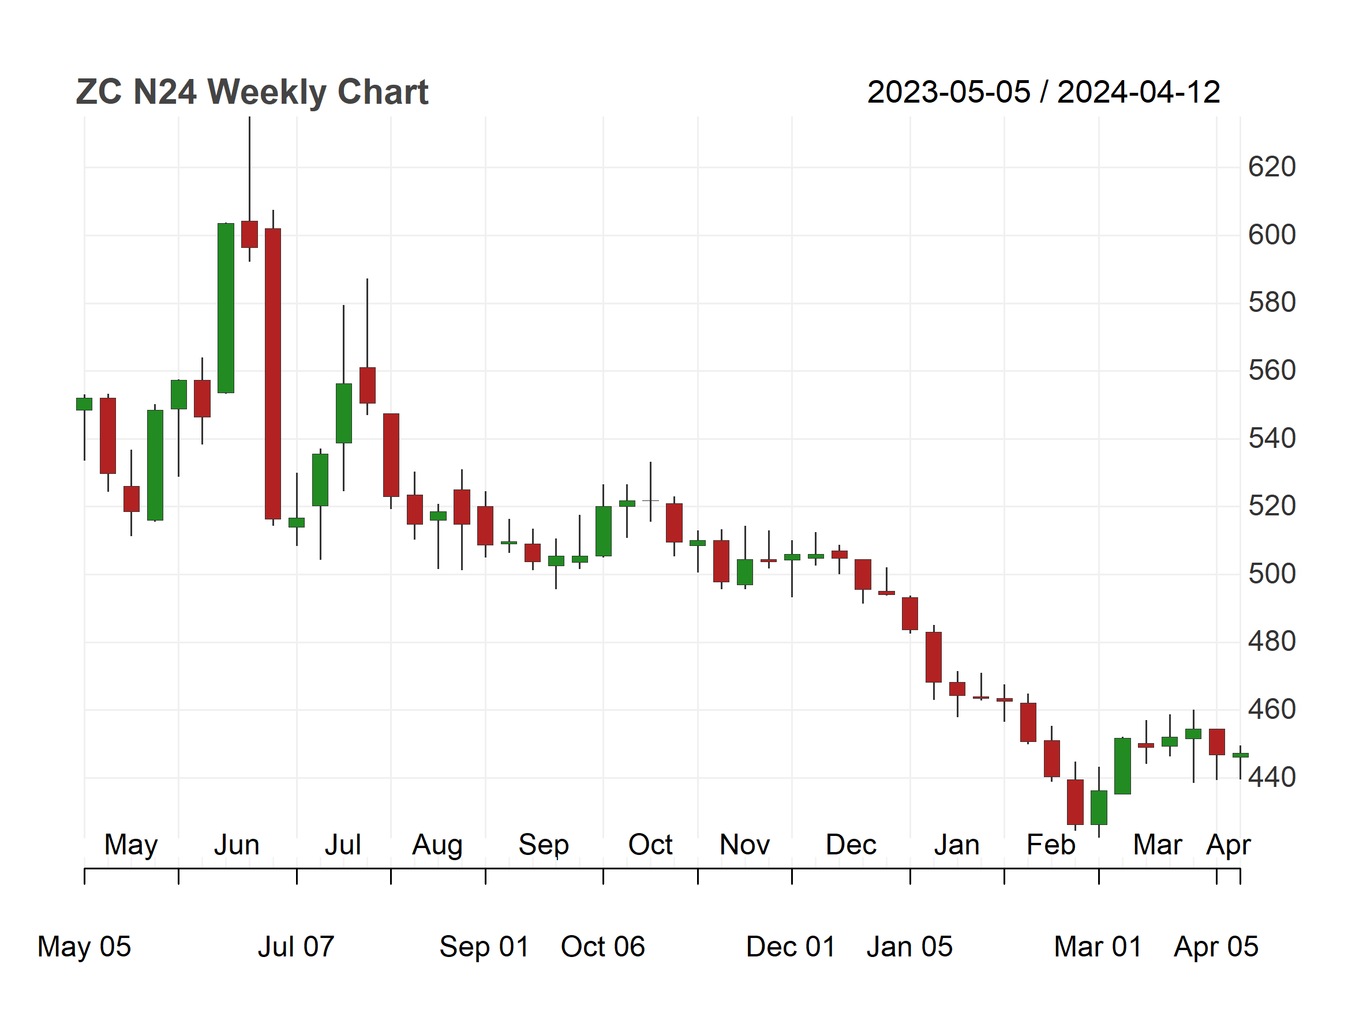Click the Jul 07 date label
1363x1021 pixels.
click(x=296, y=947)
